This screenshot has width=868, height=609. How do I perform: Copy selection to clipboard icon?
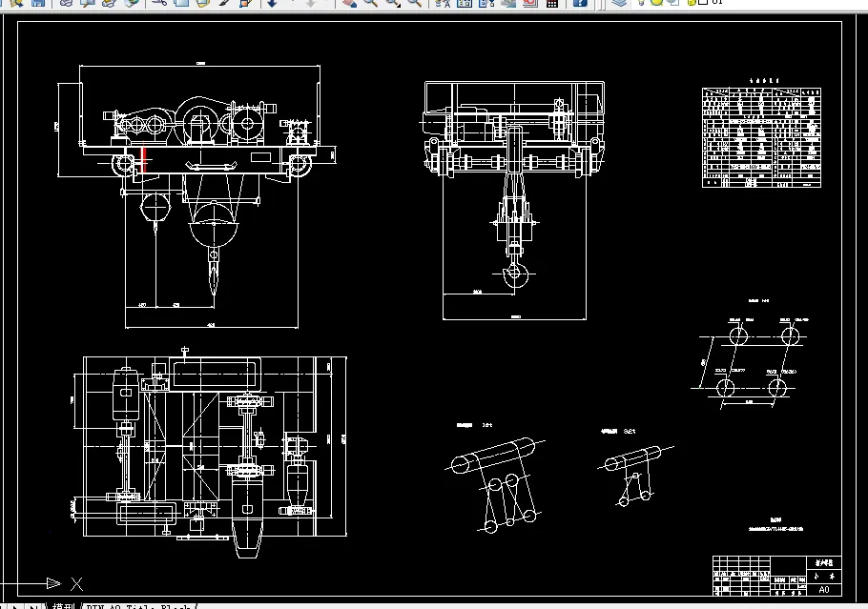(181, 3)
